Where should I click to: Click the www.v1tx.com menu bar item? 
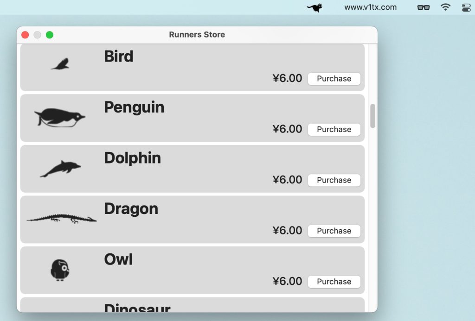pyautogui.click(x=370, y=7)
